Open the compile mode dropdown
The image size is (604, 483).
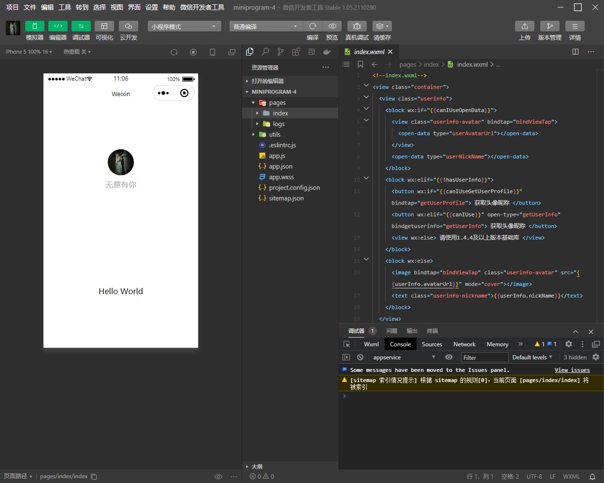(x=266, y=26)
